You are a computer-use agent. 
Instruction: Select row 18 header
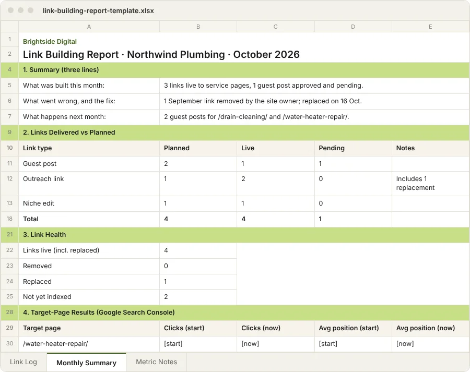9,219
